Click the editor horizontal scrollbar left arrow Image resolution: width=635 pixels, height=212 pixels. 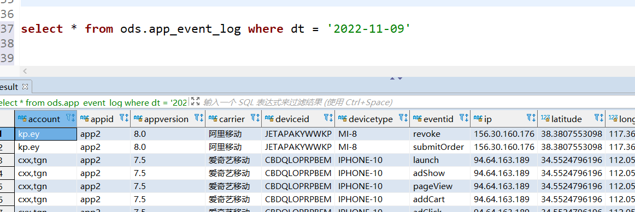25,71
